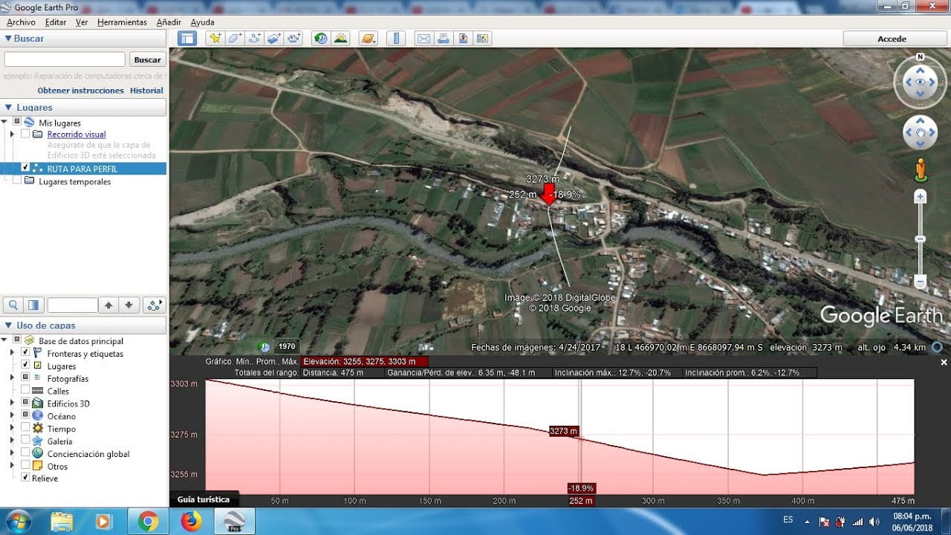
Task: Click the Guía turística tab
Action: pyautogui.click(x=204, y=499)
